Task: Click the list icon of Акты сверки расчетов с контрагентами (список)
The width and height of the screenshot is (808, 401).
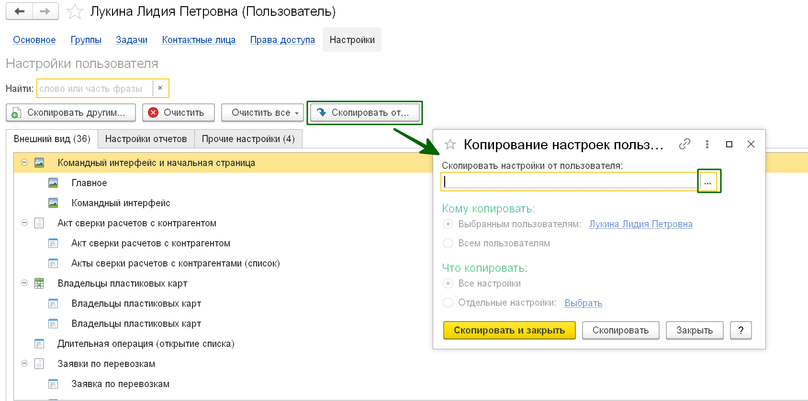Action: pos(53,263)
